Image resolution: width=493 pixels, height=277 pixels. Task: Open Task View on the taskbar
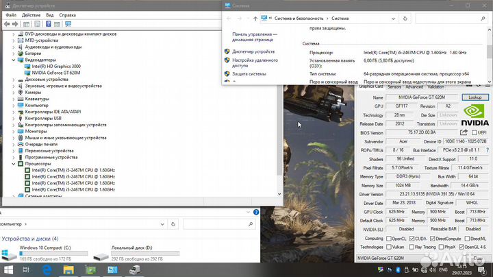point(26,269)
